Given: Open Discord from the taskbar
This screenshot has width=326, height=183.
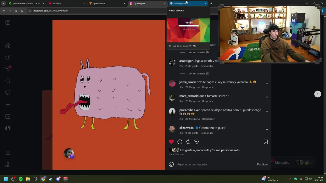Looking at the screenshot, I should coord(58,179).
